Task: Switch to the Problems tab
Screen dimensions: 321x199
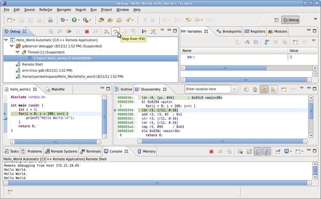Action: (32, 151)
